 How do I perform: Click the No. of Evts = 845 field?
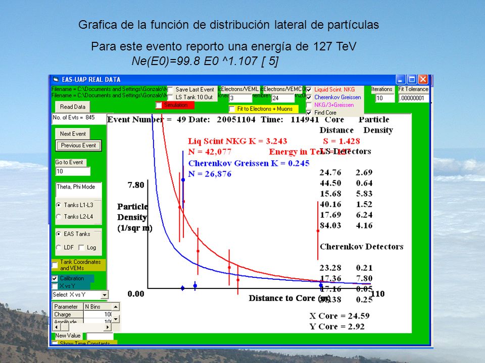coord(79,119)
